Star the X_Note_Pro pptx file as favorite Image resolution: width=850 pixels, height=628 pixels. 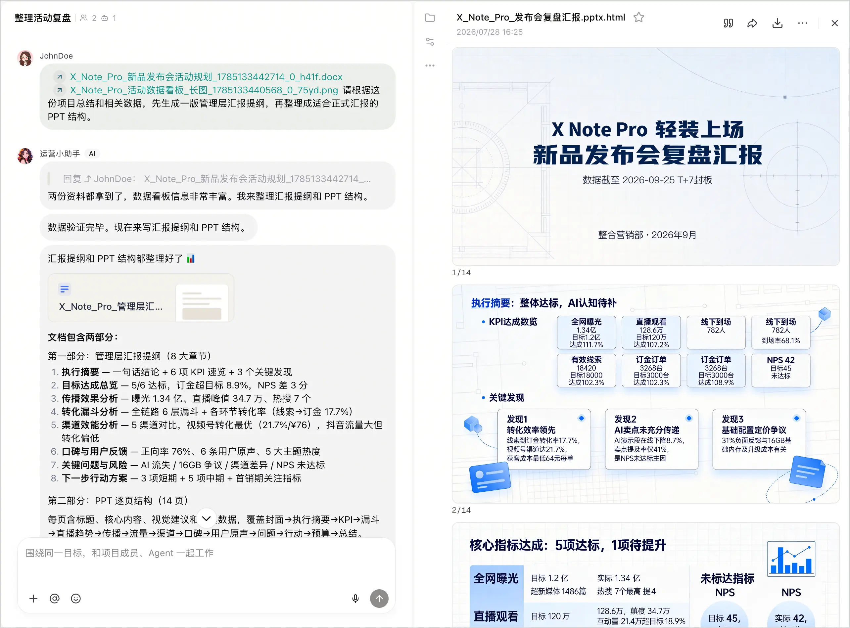[638, 17]
